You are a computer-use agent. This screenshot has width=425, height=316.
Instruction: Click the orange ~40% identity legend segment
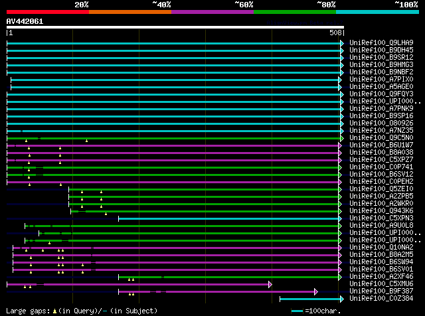[x=129, y=11]
